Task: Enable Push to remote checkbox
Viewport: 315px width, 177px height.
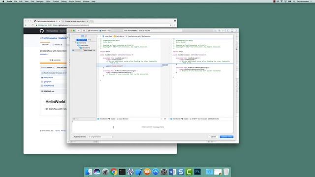Action: (x=73, y=137)
